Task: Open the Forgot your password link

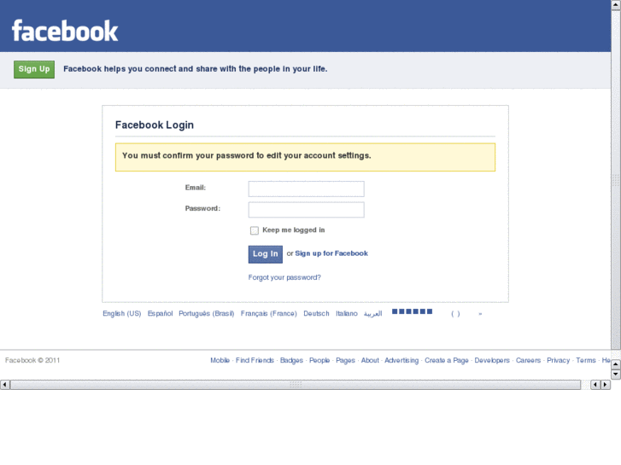Action: pos(284,277)
